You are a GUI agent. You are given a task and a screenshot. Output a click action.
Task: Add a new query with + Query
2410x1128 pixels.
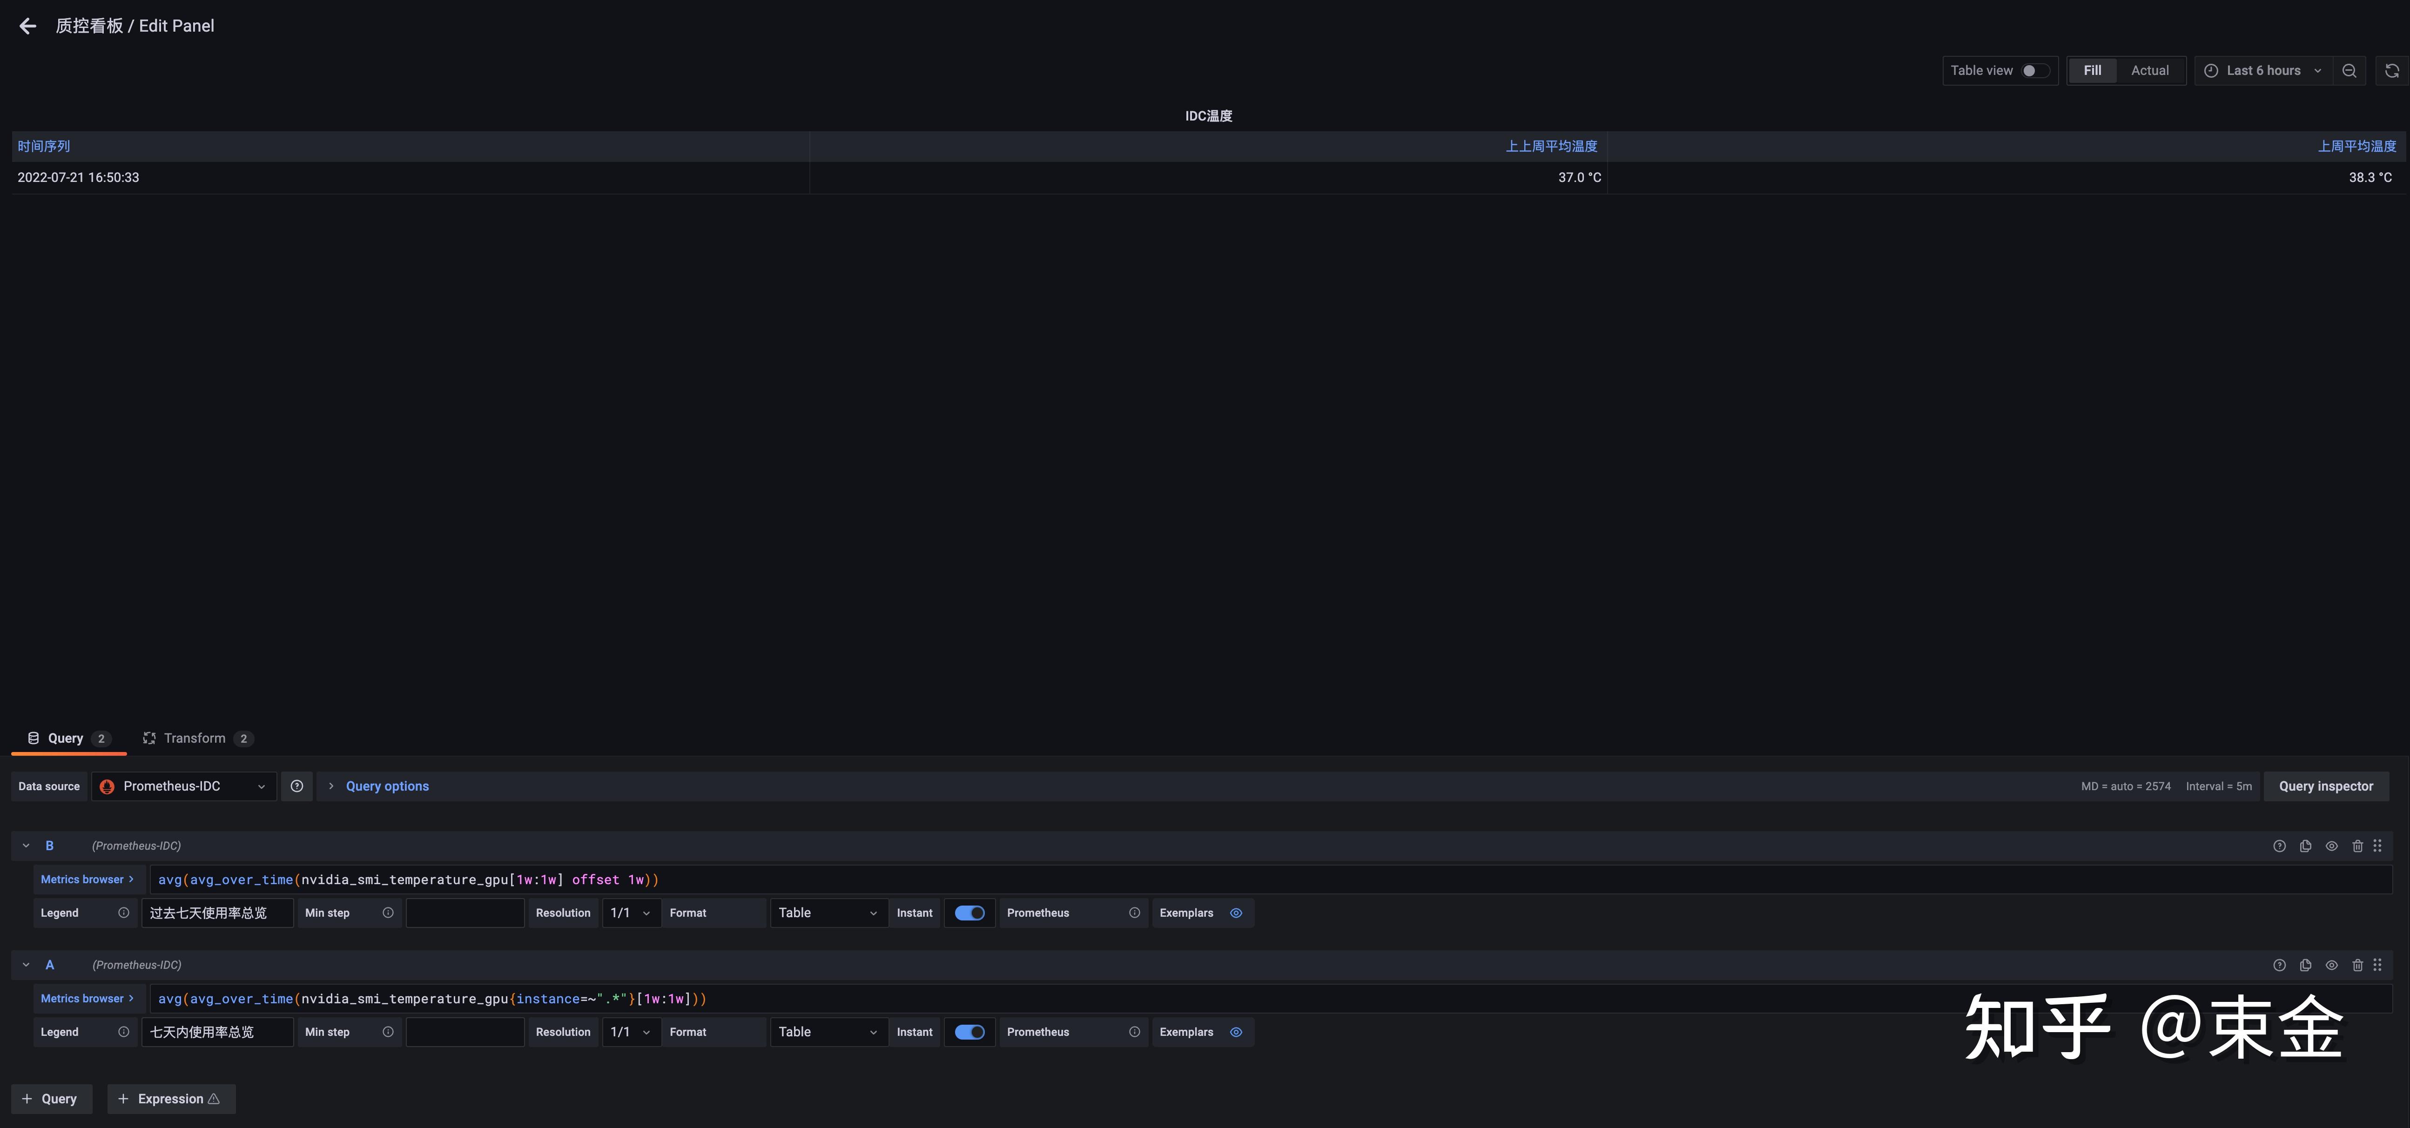click(51, 1098)
